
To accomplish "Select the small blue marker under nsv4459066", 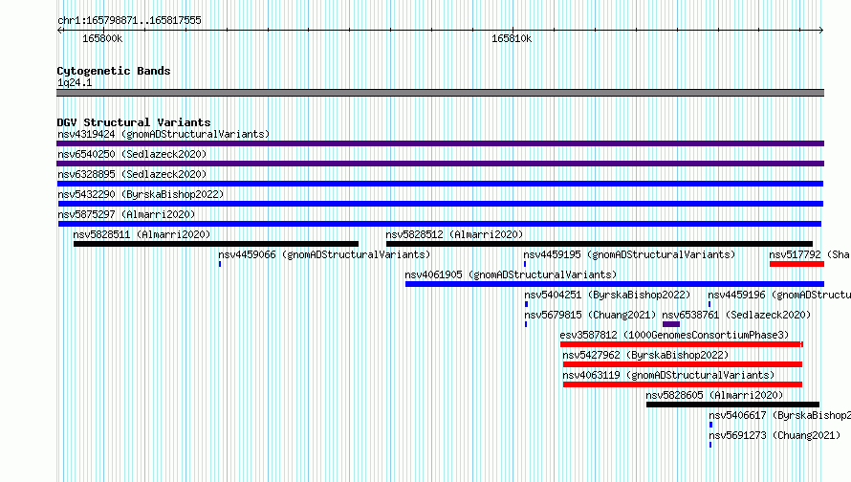I will [x=220, y=264].
